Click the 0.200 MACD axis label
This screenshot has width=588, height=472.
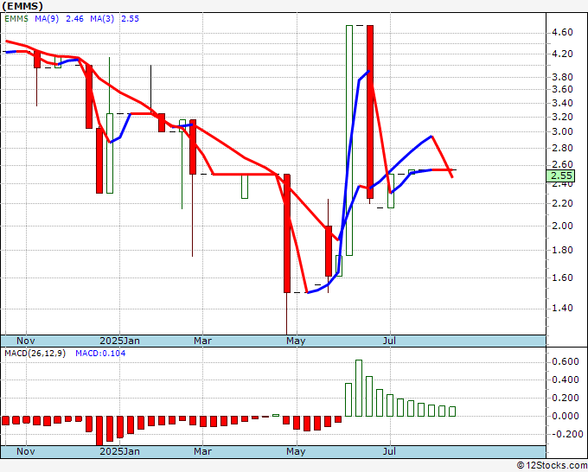coord(566,398)
